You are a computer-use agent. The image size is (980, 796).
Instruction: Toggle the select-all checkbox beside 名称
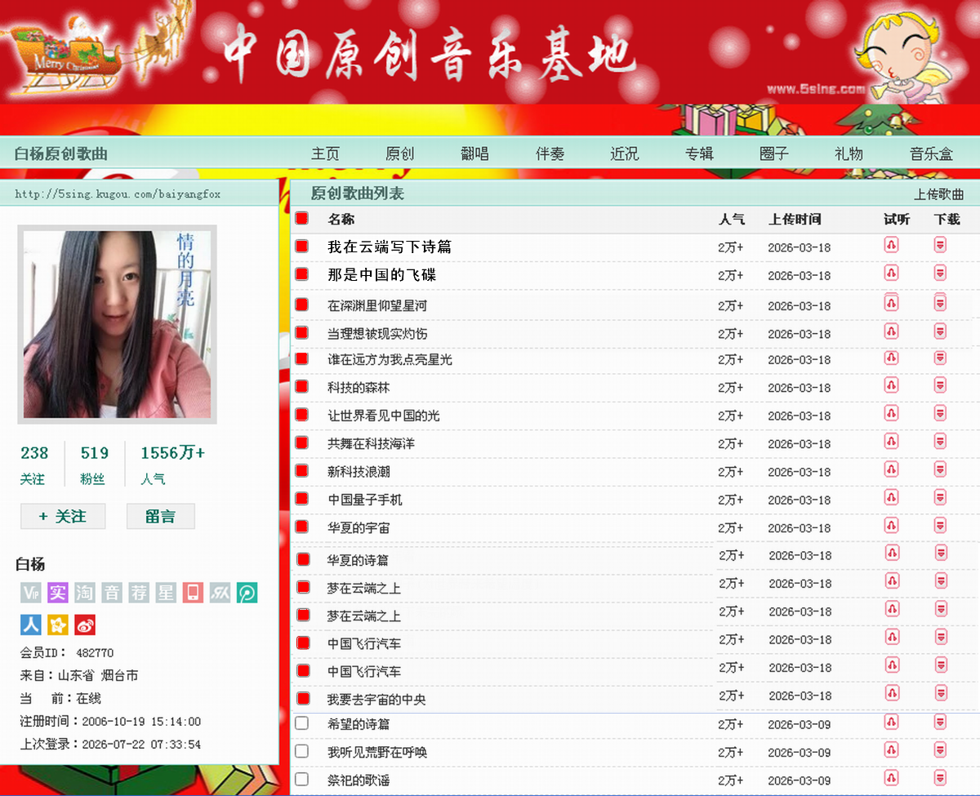click(302, 218)
